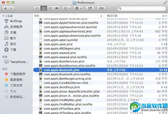Image resolution: width=168 pixels, height=114 pixels.
Task: Select the red 下载的软件 tag
Action: [x=15, y=74]
